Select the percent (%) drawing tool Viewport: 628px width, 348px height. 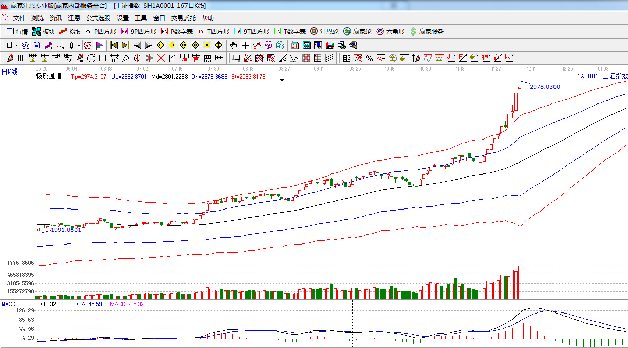click(370, 58)
